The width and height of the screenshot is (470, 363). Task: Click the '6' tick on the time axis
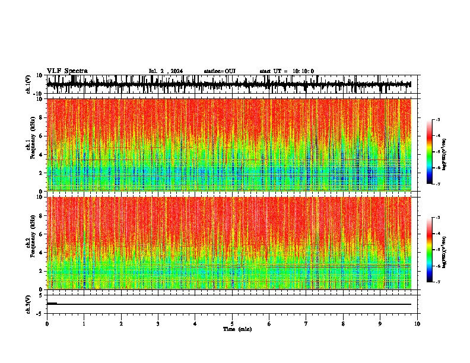click(269, 324)
